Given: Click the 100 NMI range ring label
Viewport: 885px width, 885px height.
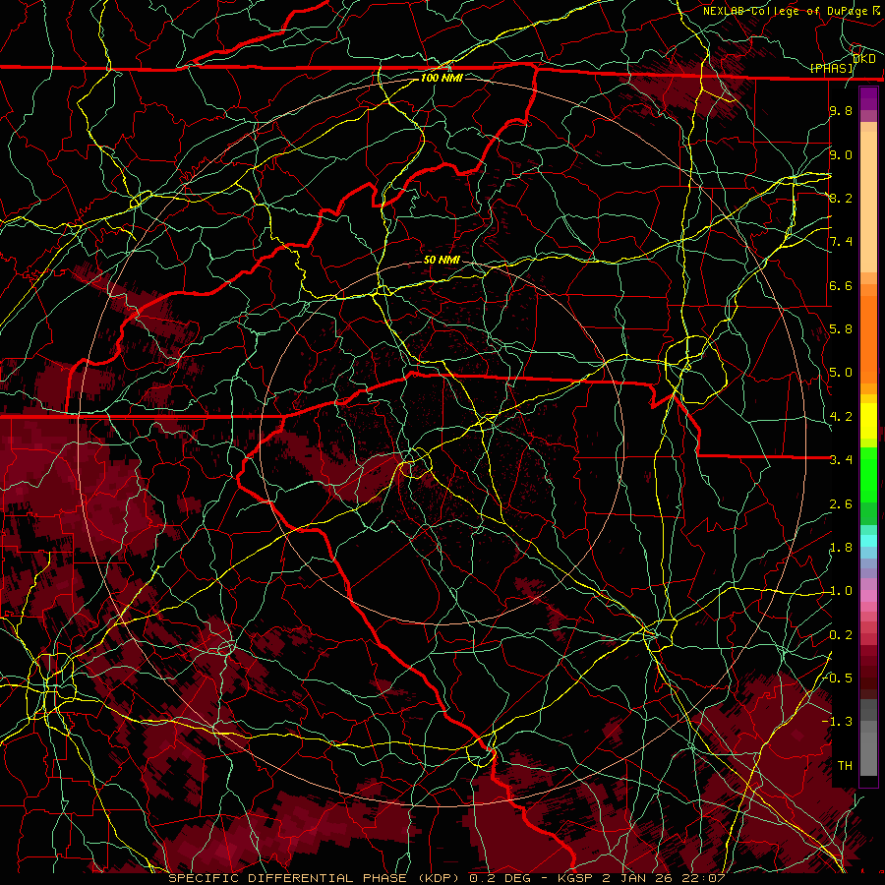Looking at the screenshot, I should tap(442, 78).
